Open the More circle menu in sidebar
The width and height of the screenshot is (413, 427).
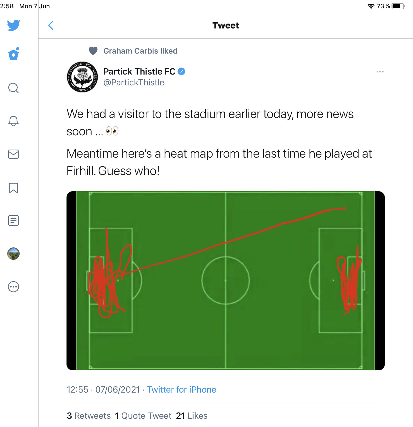tap(13, 287)
